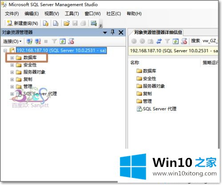Select 管理 folder in details list
Screen dimensions: 222x185
pos(144,101)
